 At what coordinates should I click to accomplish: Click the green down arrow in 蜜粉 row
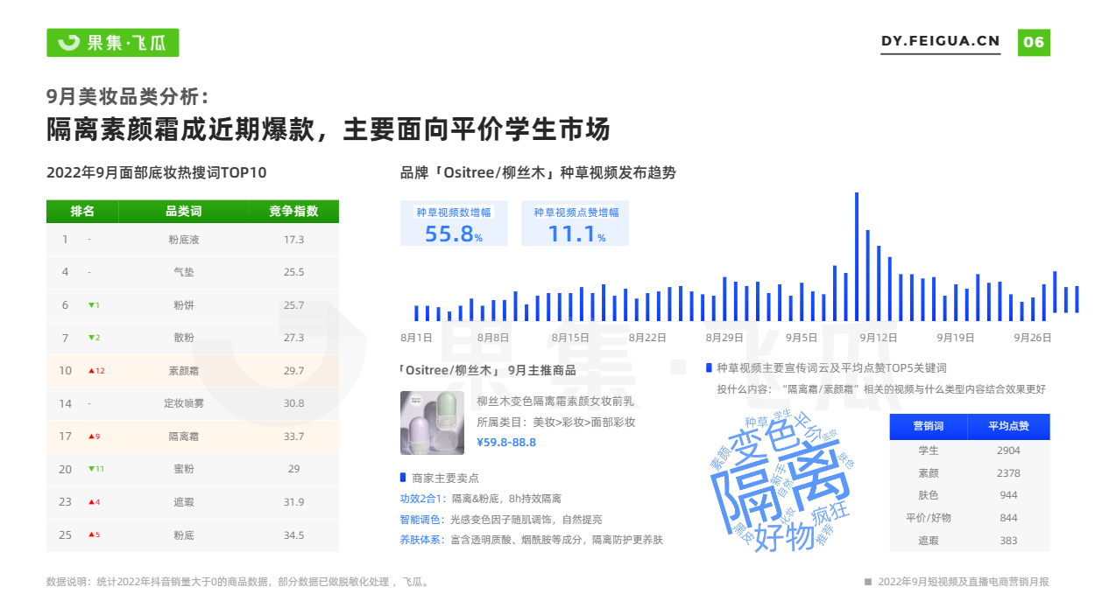click(90, 469)
